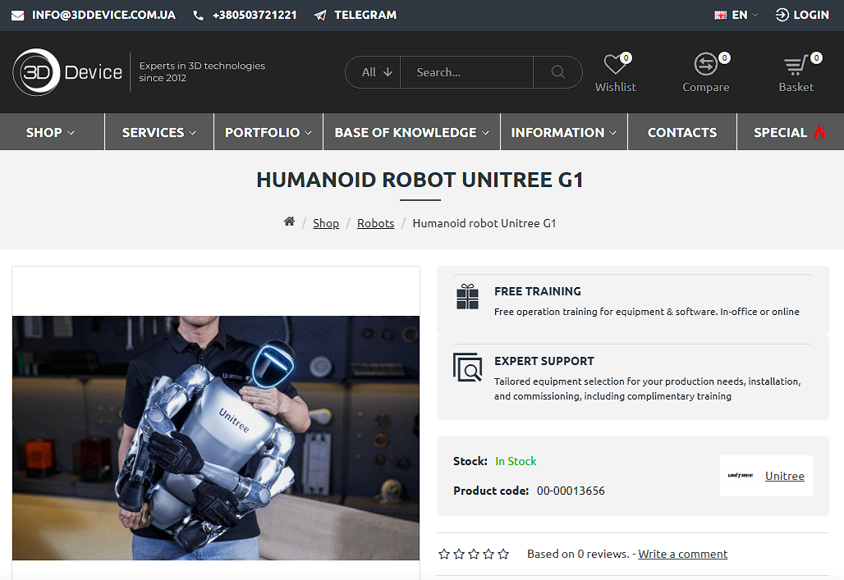This screenshot has width=844, height=580.
Task: Click the envelope email icon
Action: click(18, 16)
